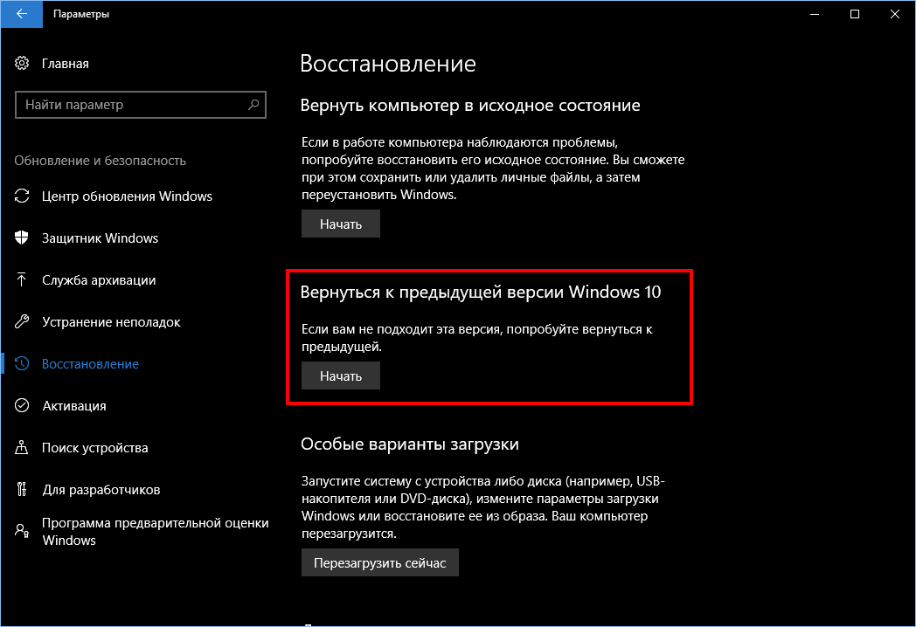Select Обновление и безопасность in the sidebar
916x627 pixels.
tap(99, 160)
